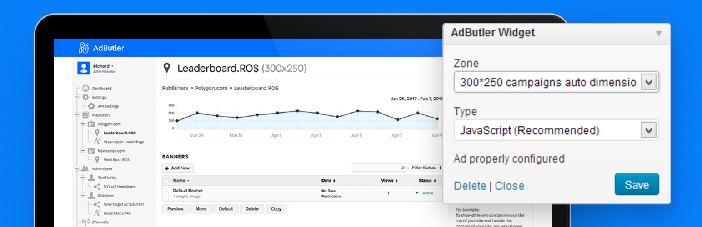Click the 50% off New Users campaign icon
Viewport: 702px width, 227px height.
pyautogui.click(x=97, y=186)
